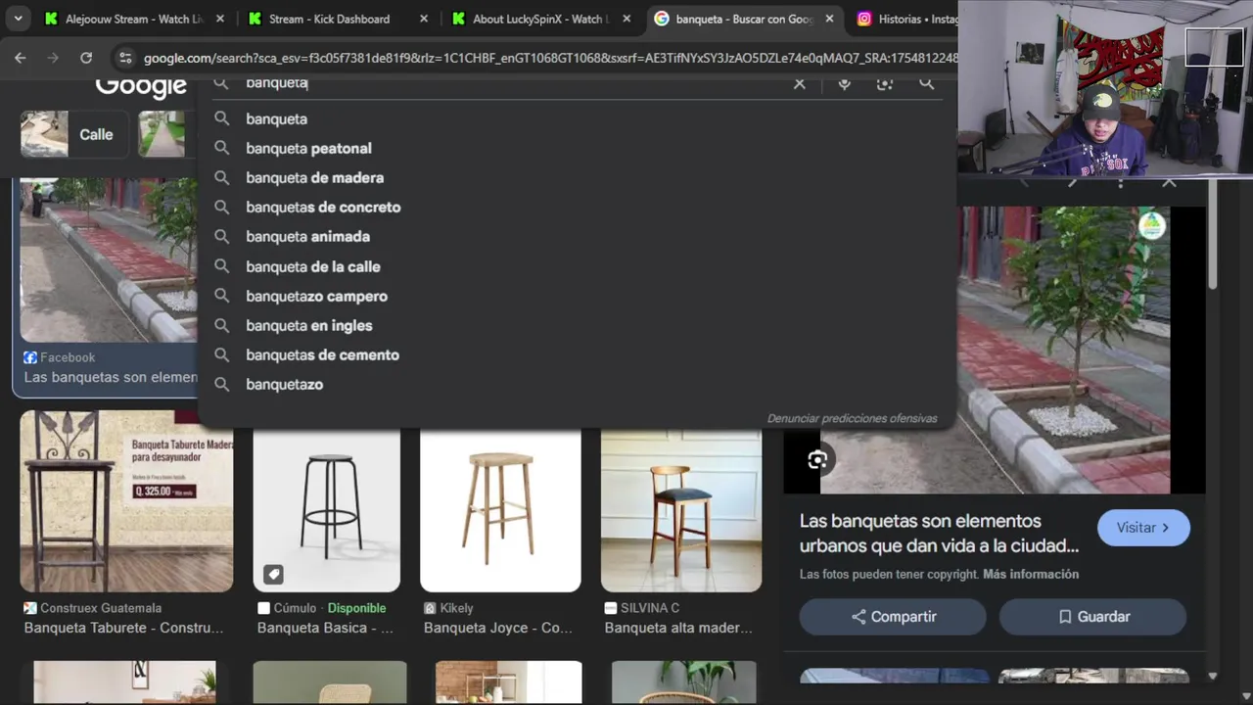Click the Google logo
Screen dimensions: 1253x705
141,86
